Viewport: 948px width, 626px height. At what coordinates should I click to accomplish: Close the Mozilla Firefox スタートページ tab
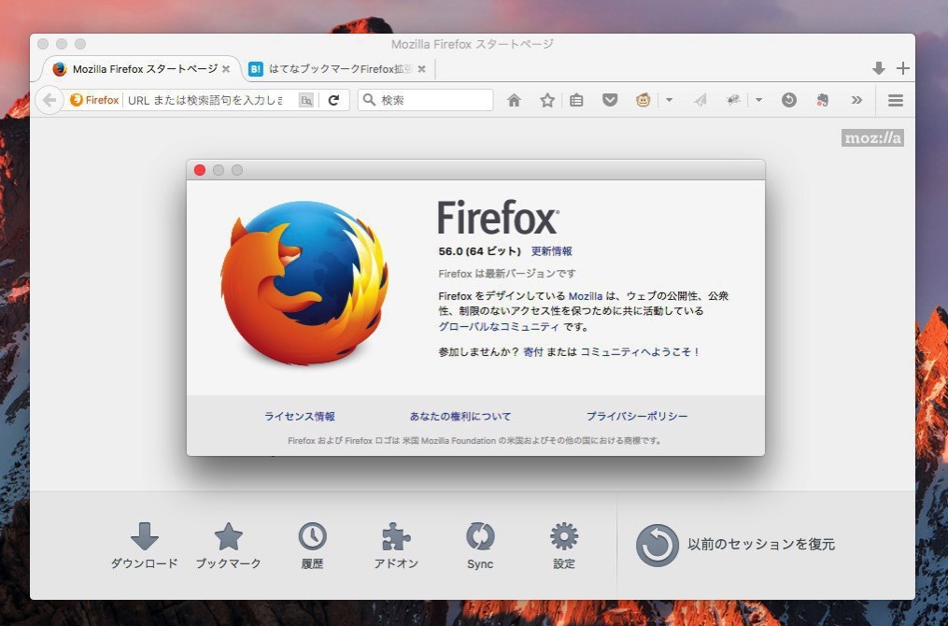(x=226, y=69)
